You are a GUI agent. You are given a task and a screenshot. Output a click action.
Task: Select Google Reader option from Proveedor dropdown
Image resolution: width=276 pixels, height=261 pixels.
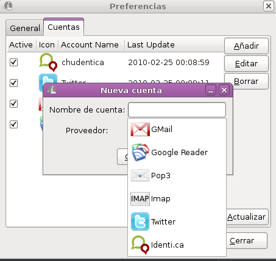tap(177, 152)
